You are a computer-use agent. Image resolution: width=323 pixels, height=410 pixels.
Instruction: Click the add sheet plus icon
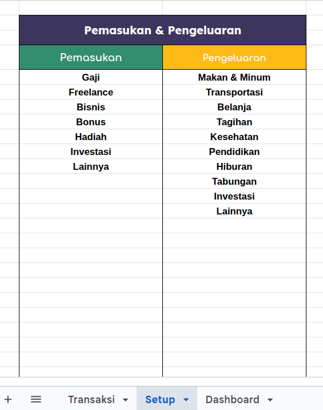point(8,399)
